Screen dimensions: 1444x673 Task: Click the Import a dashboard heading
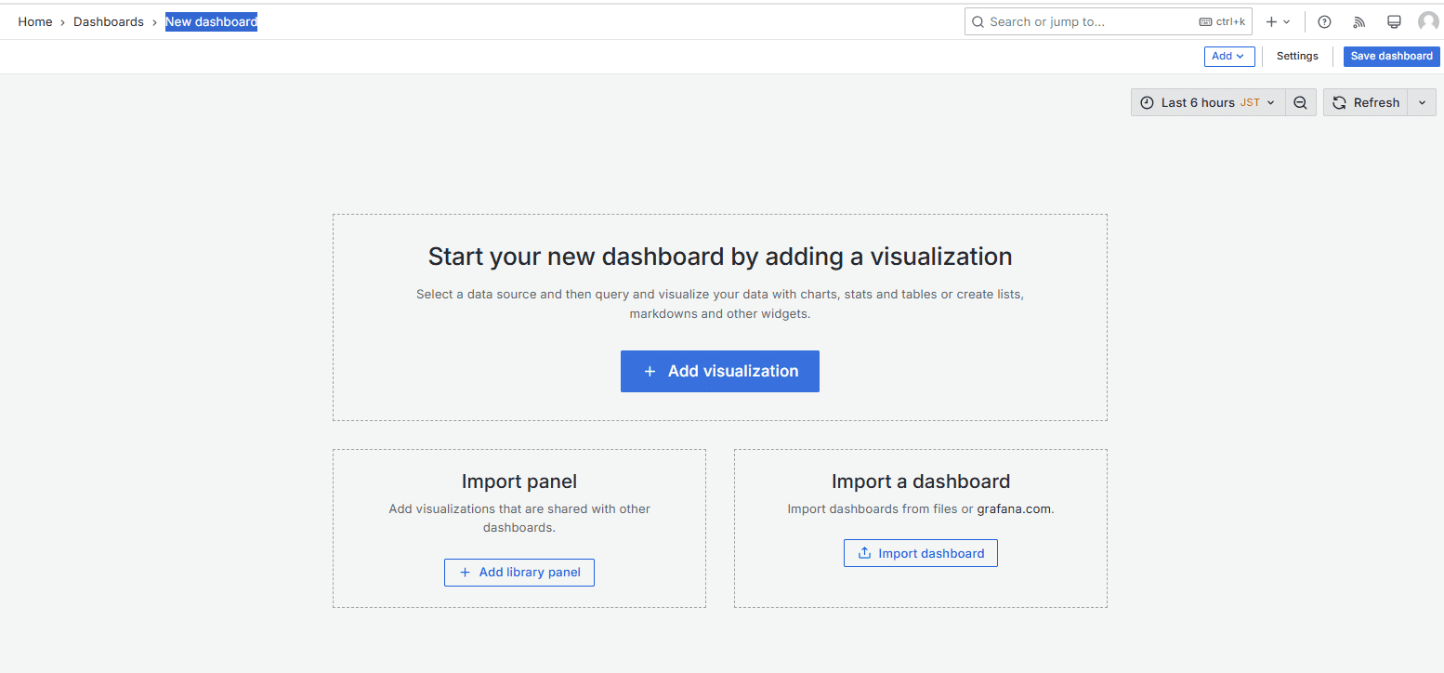tap(921, 482)
